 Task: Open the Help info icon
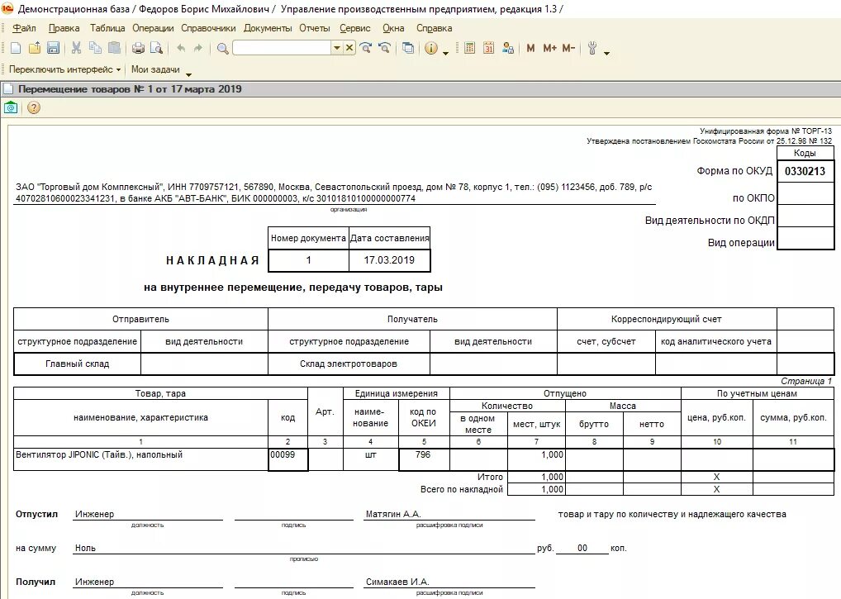[x=431, y=48]
